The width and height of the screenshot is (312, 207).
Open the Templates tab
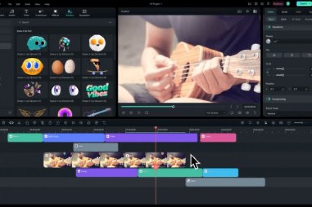pos(84,13)
